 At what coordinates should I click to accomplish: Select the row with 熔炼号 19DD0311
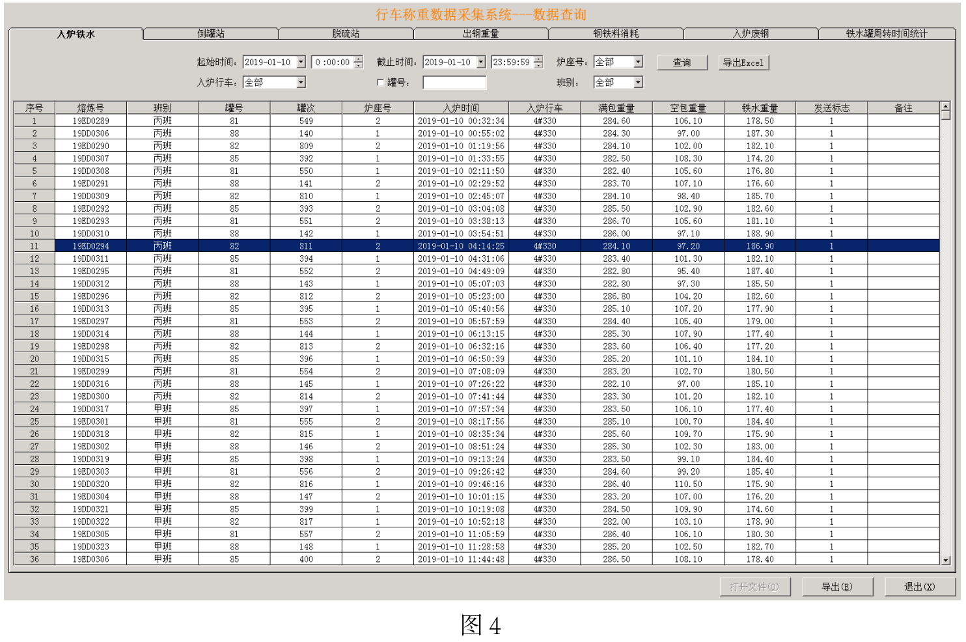(91, 259)
